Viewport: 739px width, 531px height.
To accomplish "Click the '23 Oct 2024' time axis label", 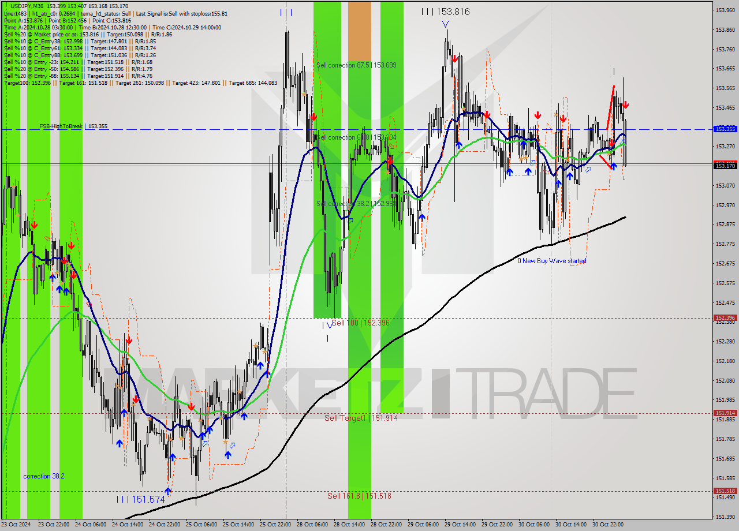I will pyautogui.click(x=16, y=525).
